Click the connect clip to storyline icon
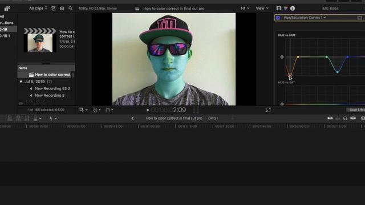The image size is (365, 205). point(10,118)
